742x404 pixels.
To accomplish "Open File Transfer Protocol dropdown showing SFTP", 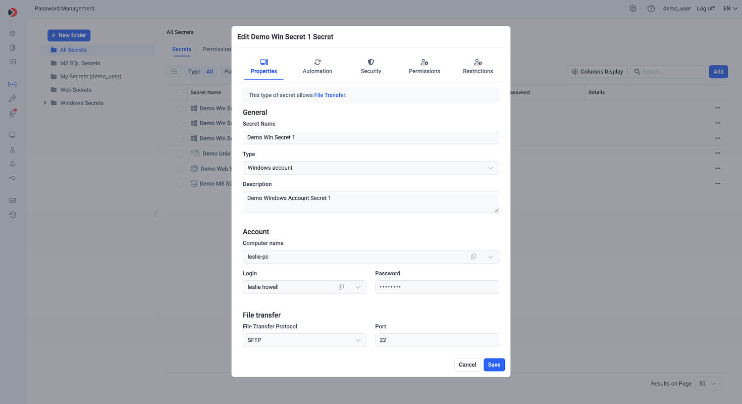I will [304, 340].
